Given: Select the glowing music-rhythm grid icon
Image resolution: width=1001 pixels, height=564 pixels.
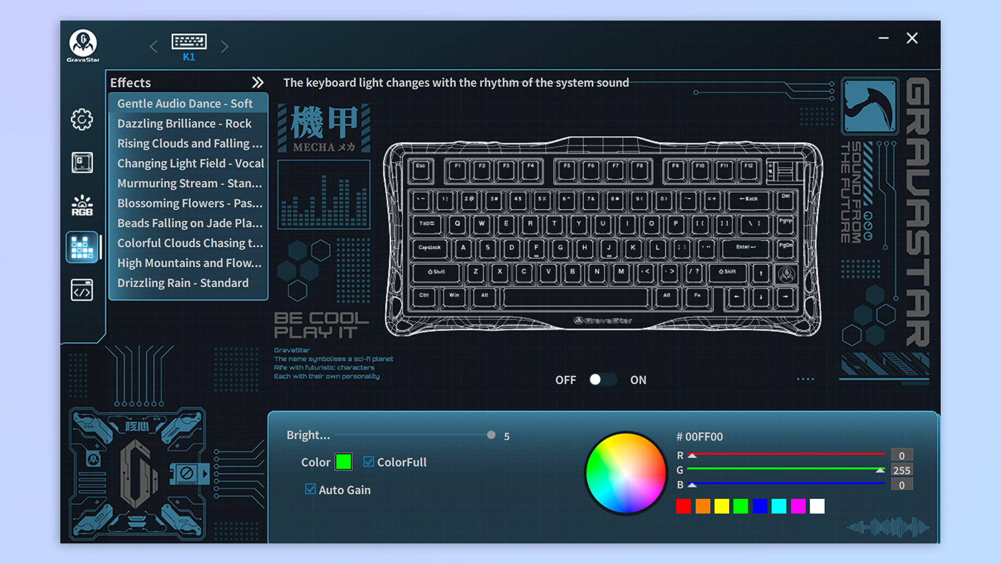Looking at the screenshot, I should tap(82, 246).
